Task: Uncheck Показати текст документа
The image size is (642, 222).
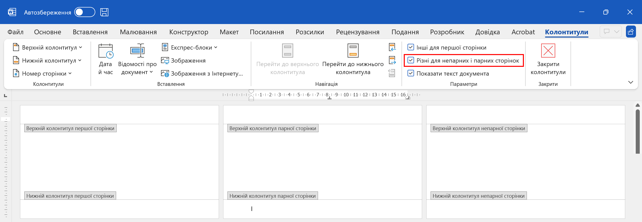Action: tap(411, 73)
